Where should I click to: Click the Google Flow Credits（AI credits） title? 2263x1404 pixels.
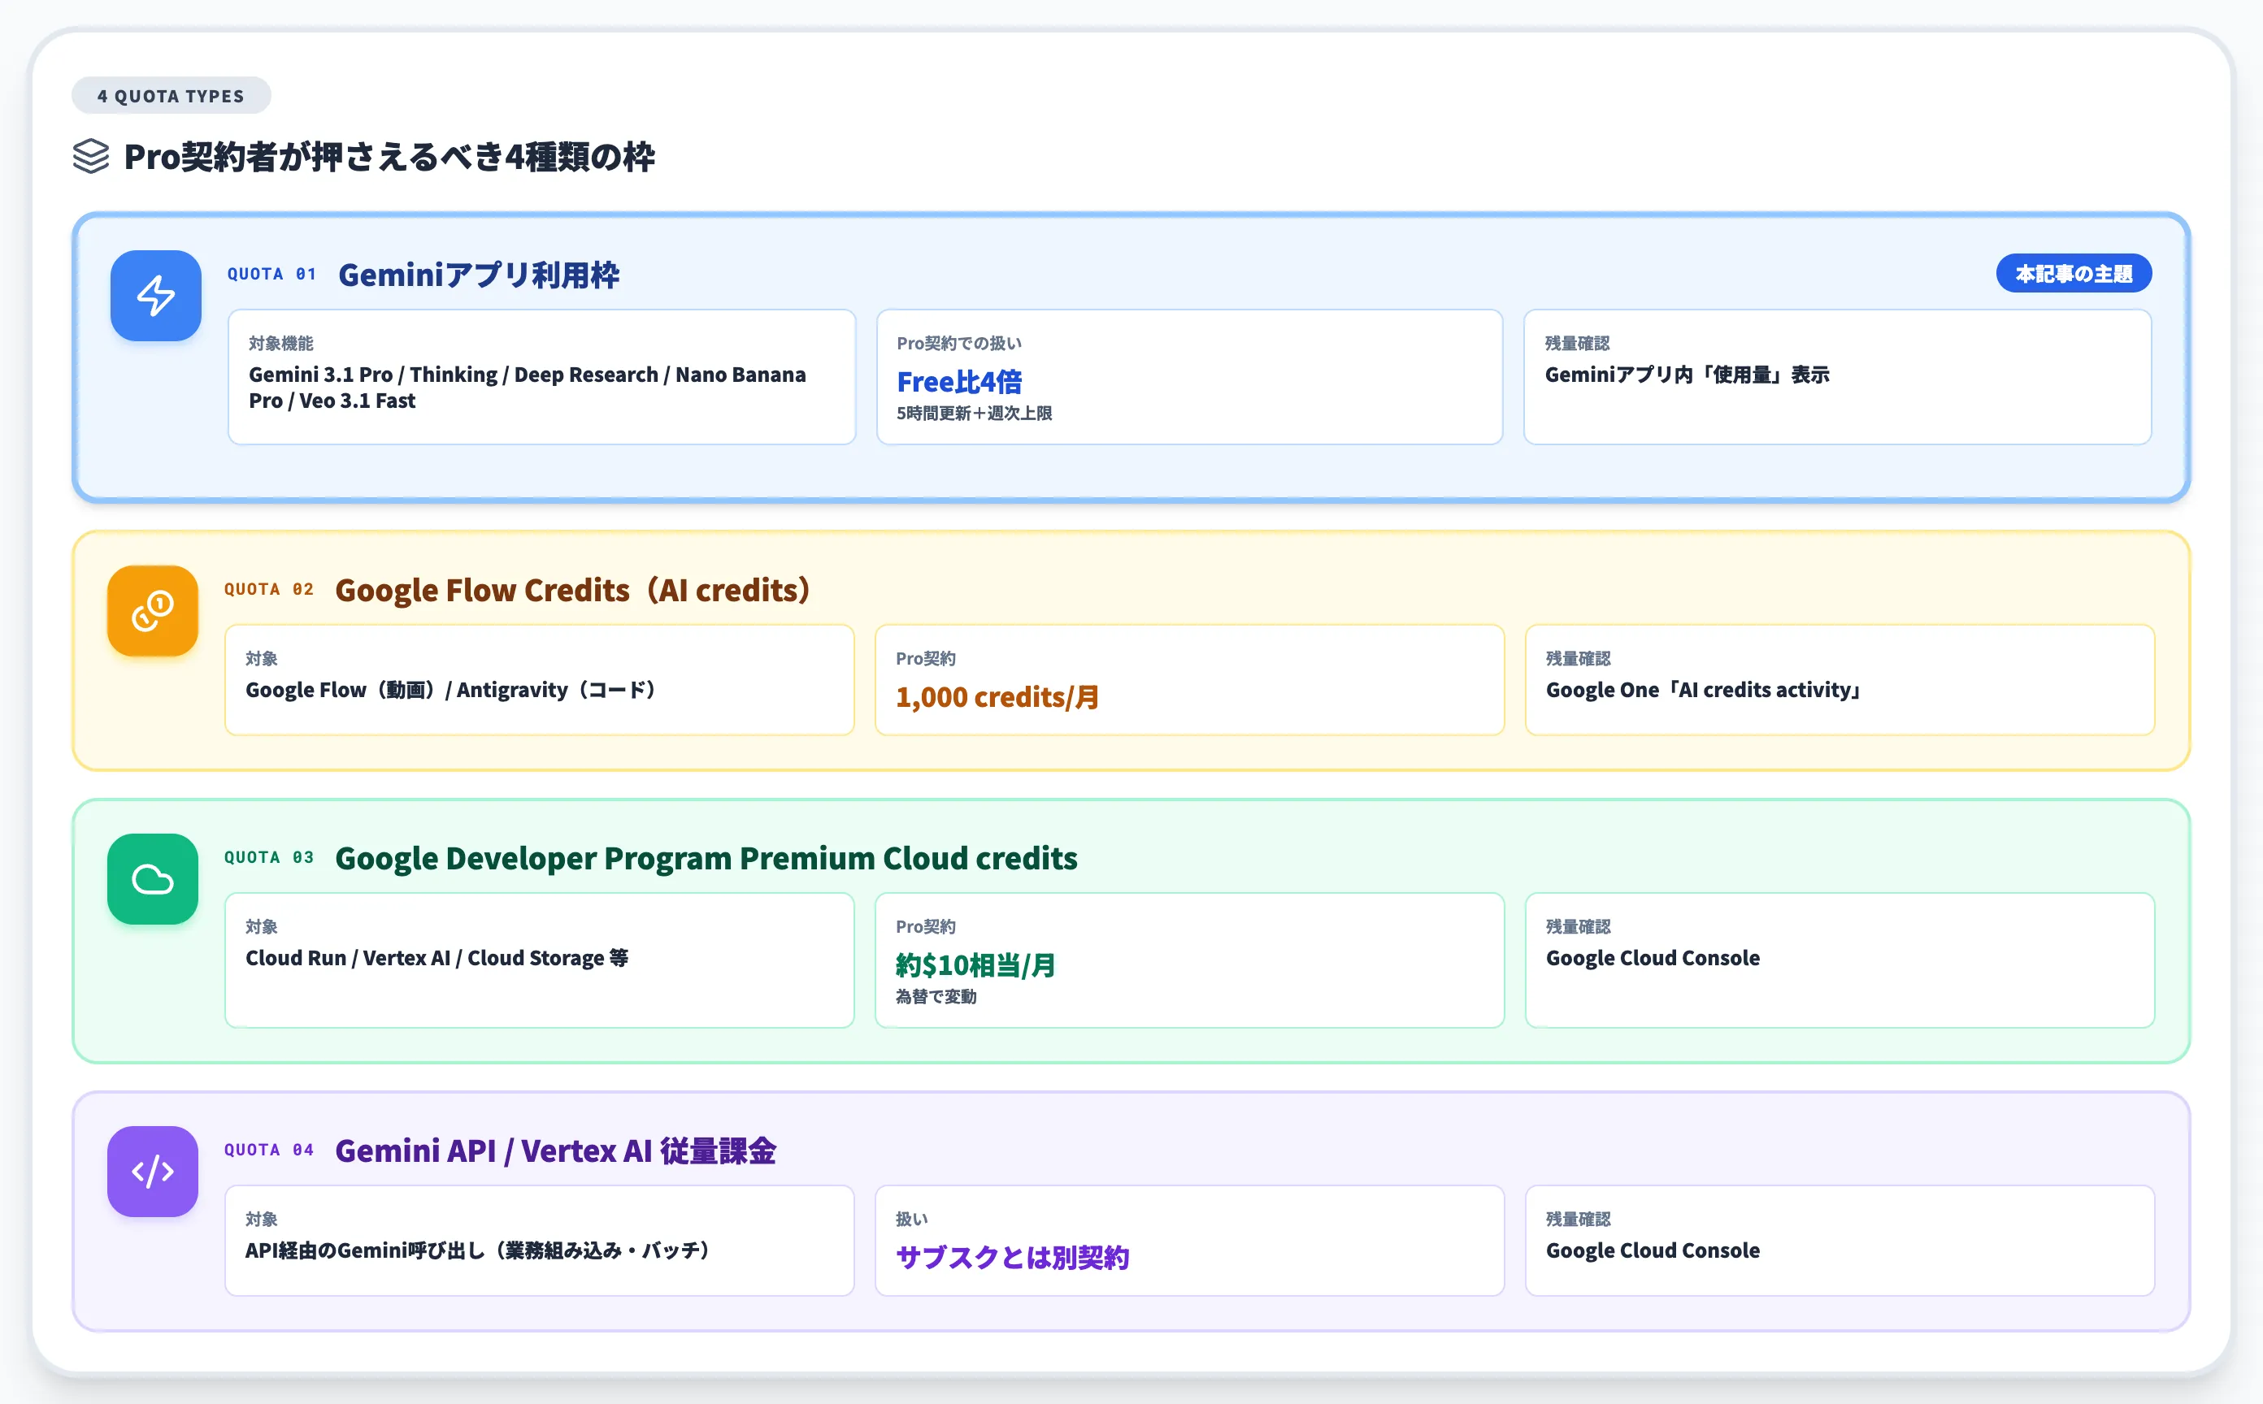click(572, 590)
